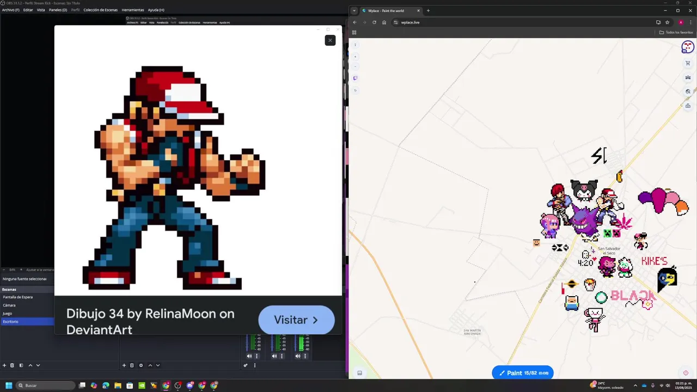Mute the second audio mixer channel

(x=274, y=356)
